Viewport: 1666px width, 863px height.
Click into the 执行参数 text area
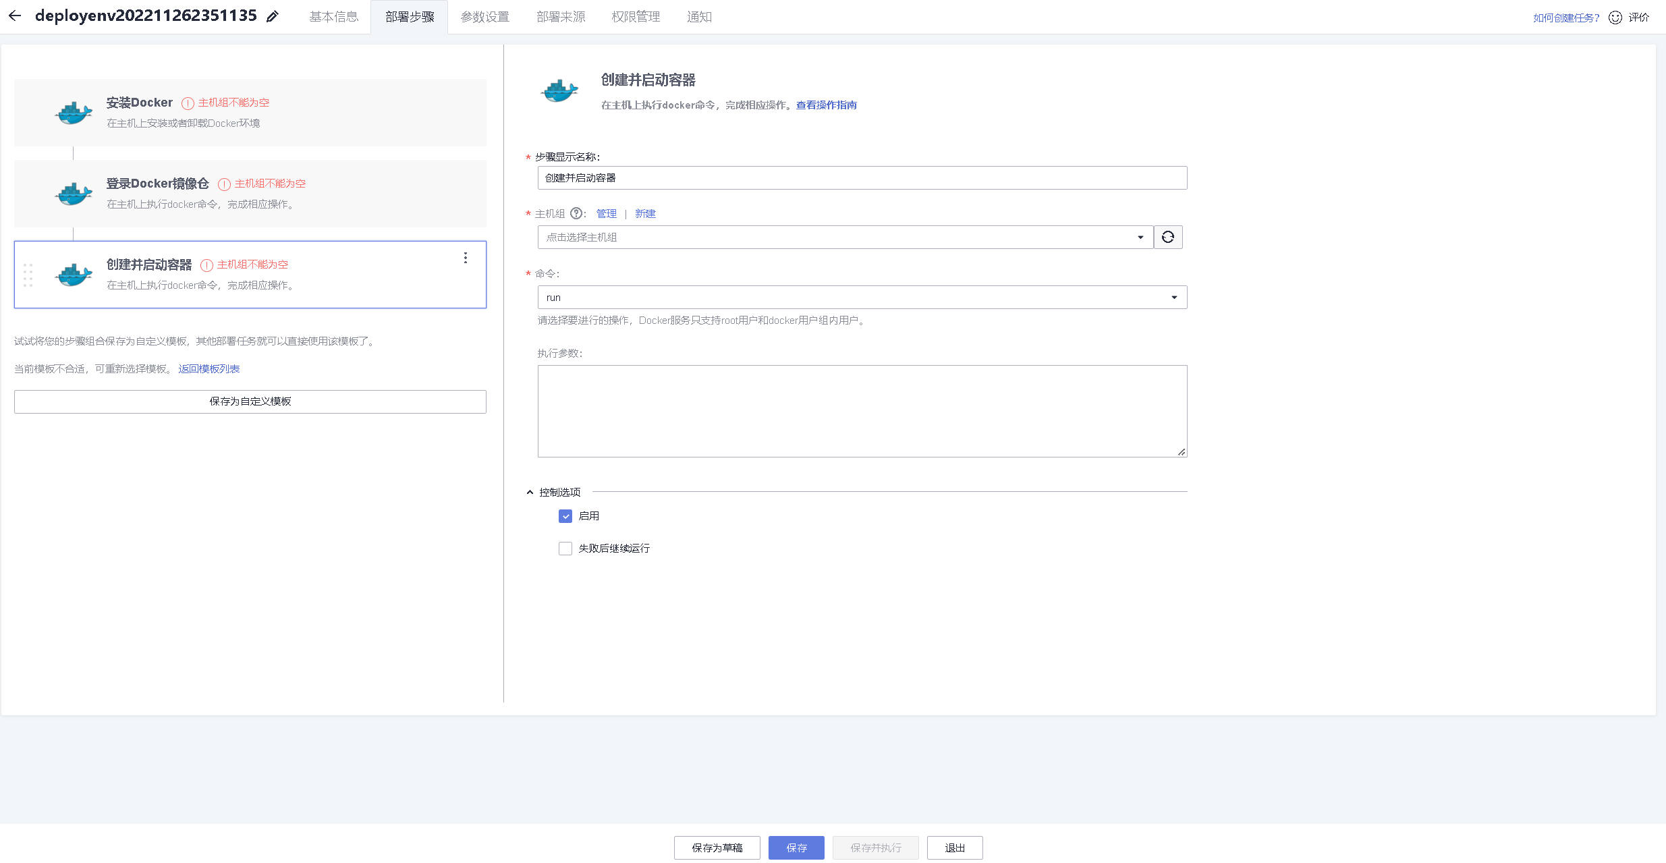[862, 411]
